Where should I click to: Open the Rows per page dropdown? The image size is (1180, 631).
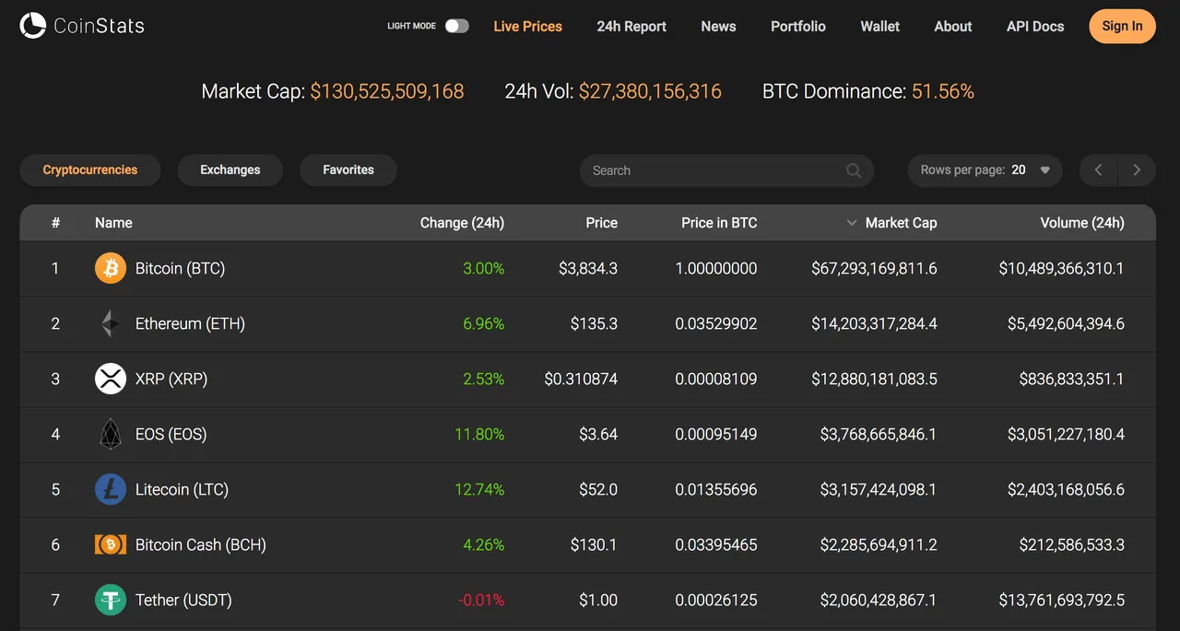[x=985, y=170]
